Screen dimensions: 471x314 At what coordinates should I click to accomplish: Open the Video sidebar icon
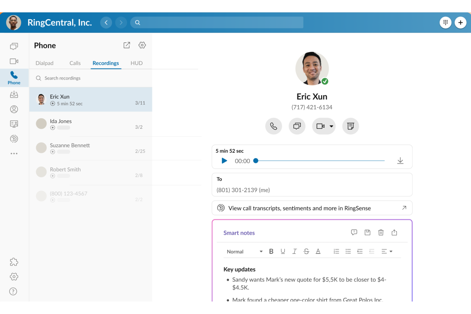pyautogui.click(x=14, y=61)
